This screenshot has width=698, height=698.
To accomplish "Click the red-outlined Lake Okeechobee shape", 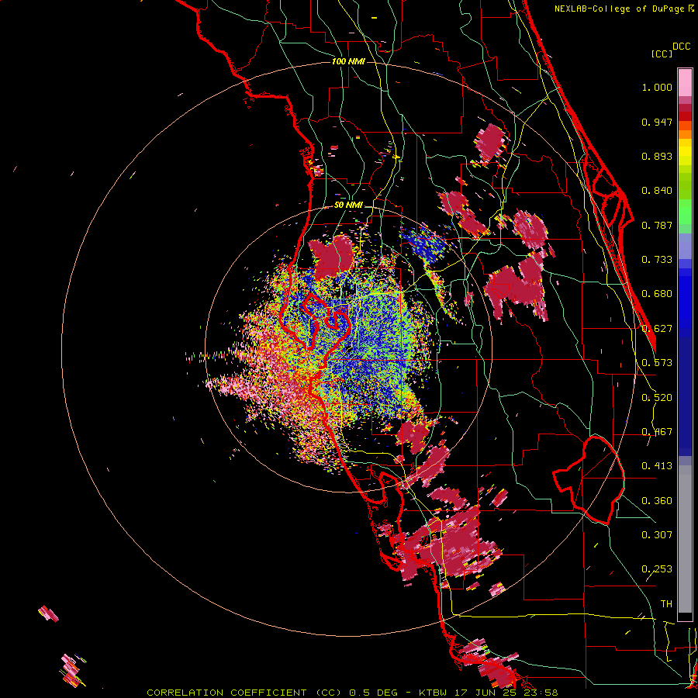I will (589, 479).
